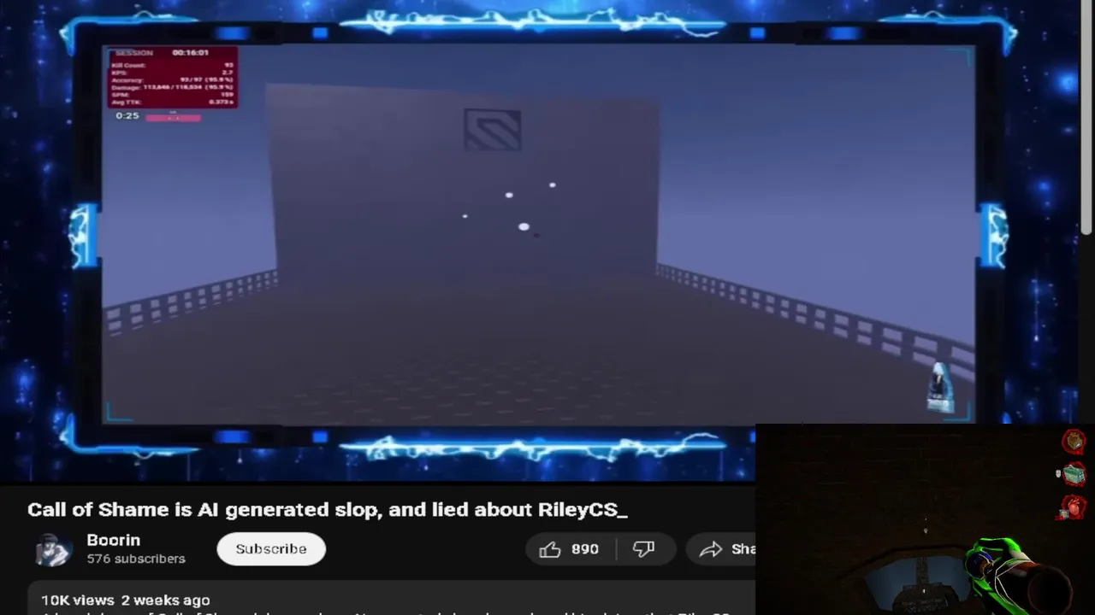Screen dimensions: 1095x615
Task: Open the Boorin channel name link
Action: click(x=113, y=540)
